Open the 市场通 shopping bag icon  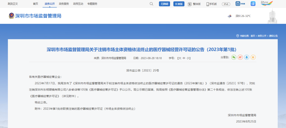coord(238,4)
